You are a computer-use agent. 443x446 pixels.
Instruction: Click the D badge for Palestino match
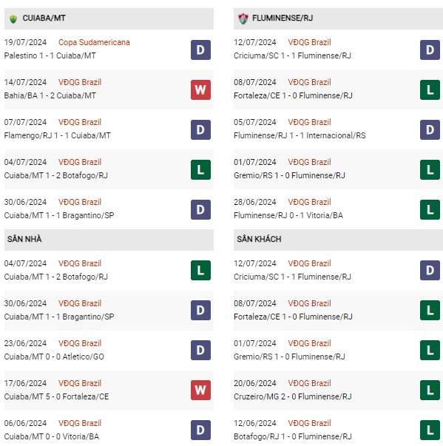[200, 50]
